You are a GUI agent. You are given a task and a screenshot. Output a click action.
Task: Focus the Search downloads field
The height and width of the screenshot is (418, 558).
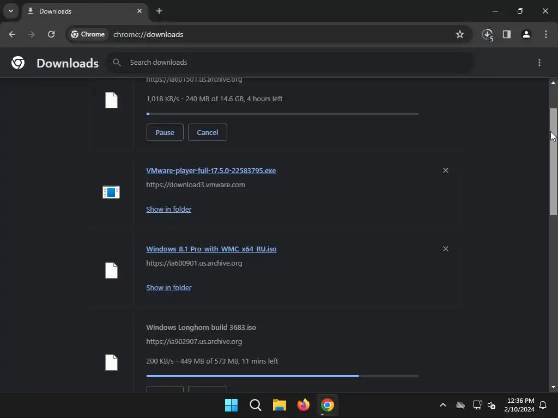[290, 62]
